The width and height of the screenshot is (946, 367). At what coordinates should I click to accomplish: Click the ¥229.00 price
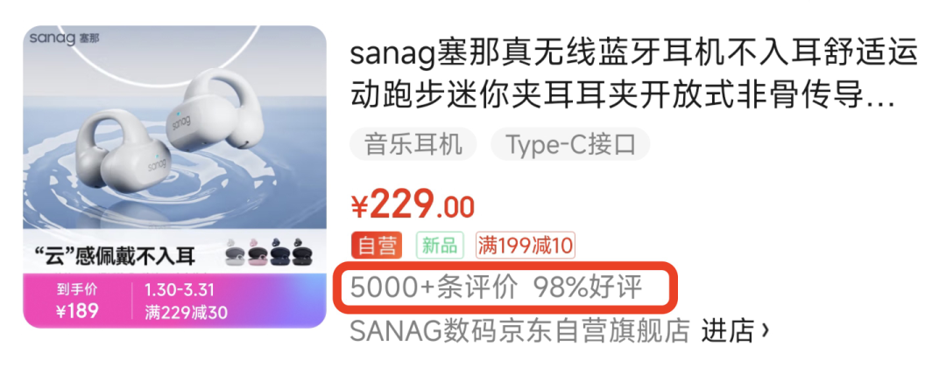pos(413,206)
